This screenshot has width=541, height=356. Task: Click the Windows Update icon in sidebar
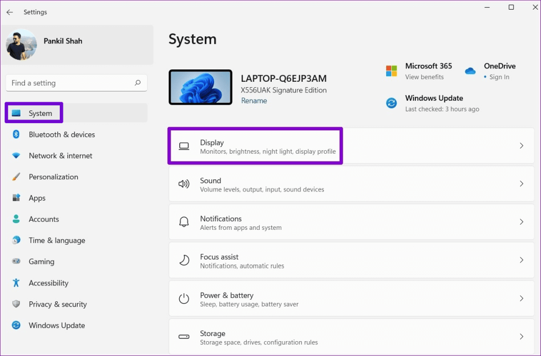coord(16,325)
